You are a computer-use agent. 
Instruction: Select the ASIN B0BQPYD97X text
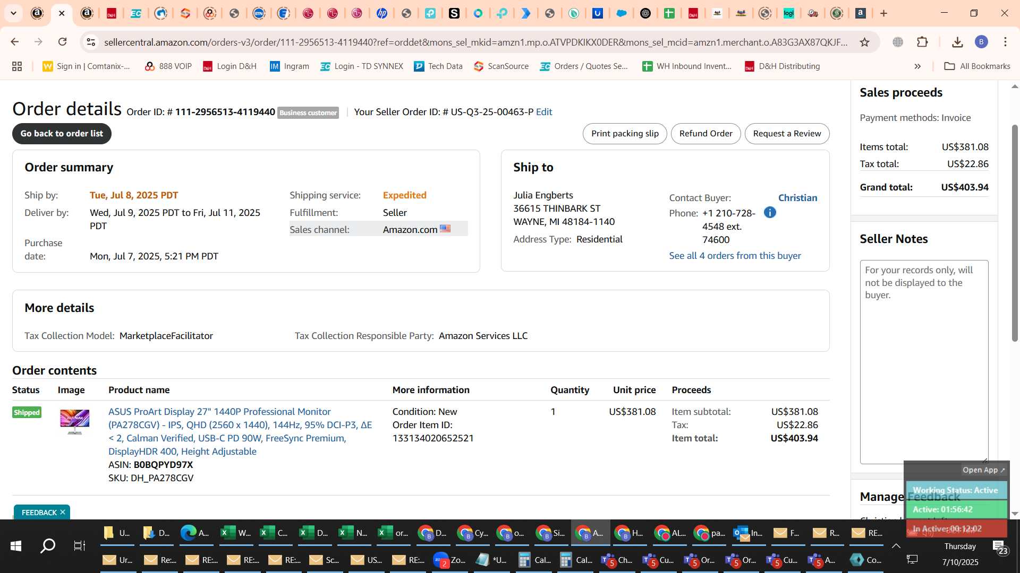[x=163, y=465]
